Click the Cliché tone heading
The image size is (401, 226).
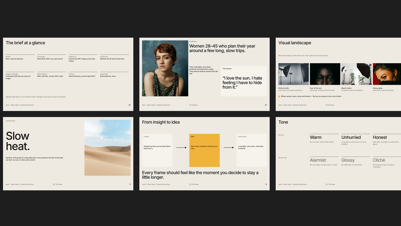379,160
